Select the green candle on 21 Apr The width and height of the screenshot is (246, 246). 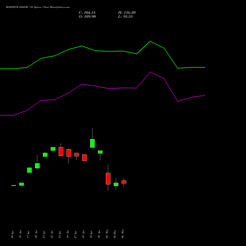tap(45, 155)
